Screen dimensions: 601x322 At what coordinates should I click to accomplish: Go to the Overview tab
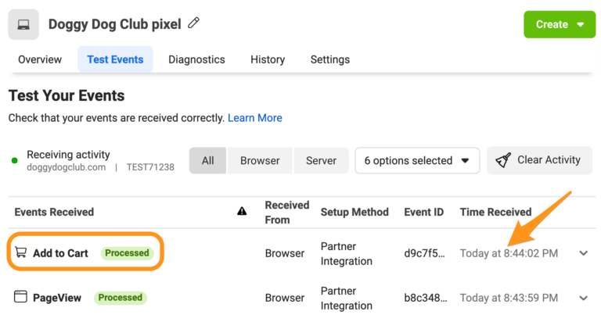pos(40,59)
